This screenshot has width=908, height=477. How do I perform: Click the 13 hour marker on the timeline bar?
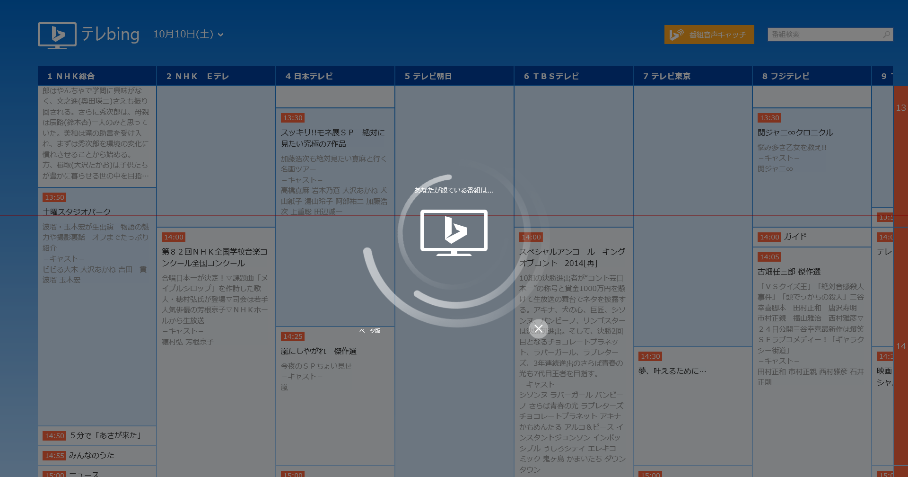[900, 108]
